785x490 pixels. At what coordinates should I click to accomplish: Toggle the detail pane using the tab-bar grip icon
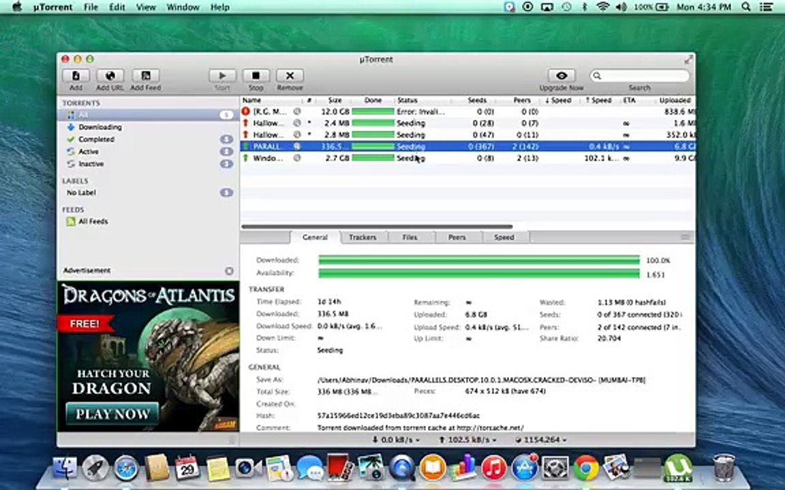coord(686,237)
